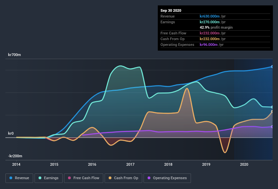Toggle the Earnings legend button
Image resolution: width=278 pixels, height=189 pixels.
tap(49, 178)
